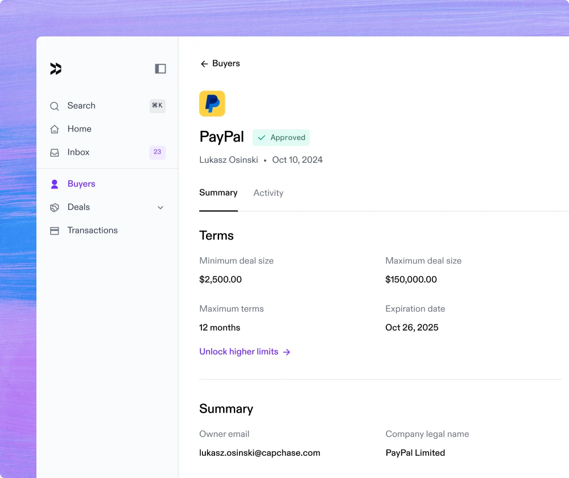This screenshot has height=478, width=569.
Task: Click the value $2,500.00
Action: 220,279
